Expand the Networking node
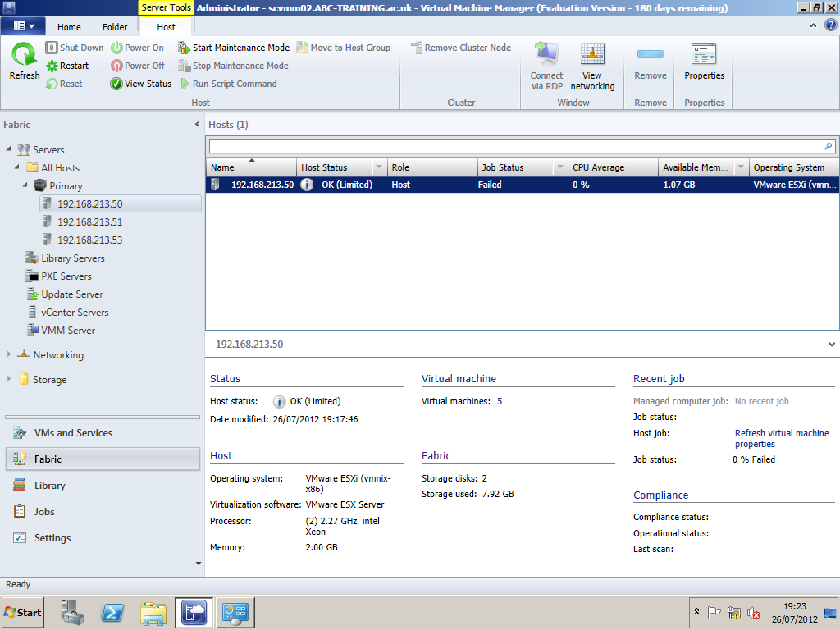Viewport: 840px width, 630px height. point(8,354)
